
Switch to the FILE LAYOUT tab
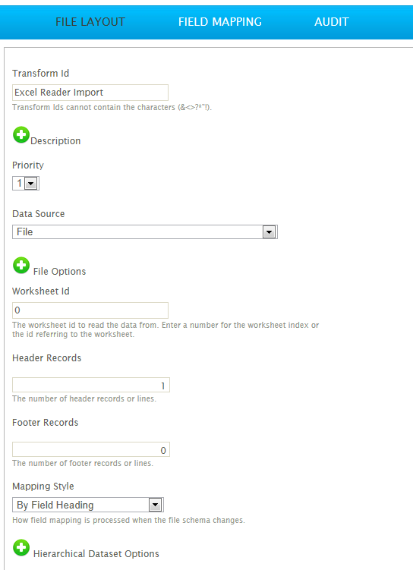click(90, 22)
